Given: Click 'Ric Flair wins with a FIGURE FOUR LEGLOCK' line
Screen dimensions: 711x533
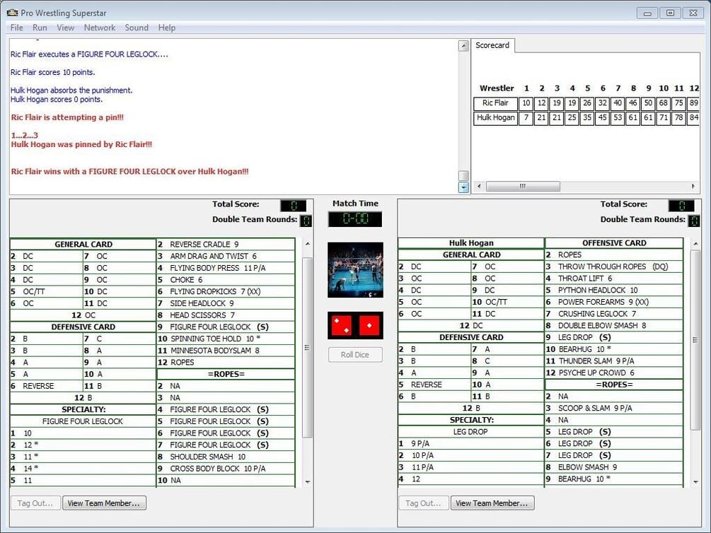Looking at the screenshot, I should (x=129, y=171).
